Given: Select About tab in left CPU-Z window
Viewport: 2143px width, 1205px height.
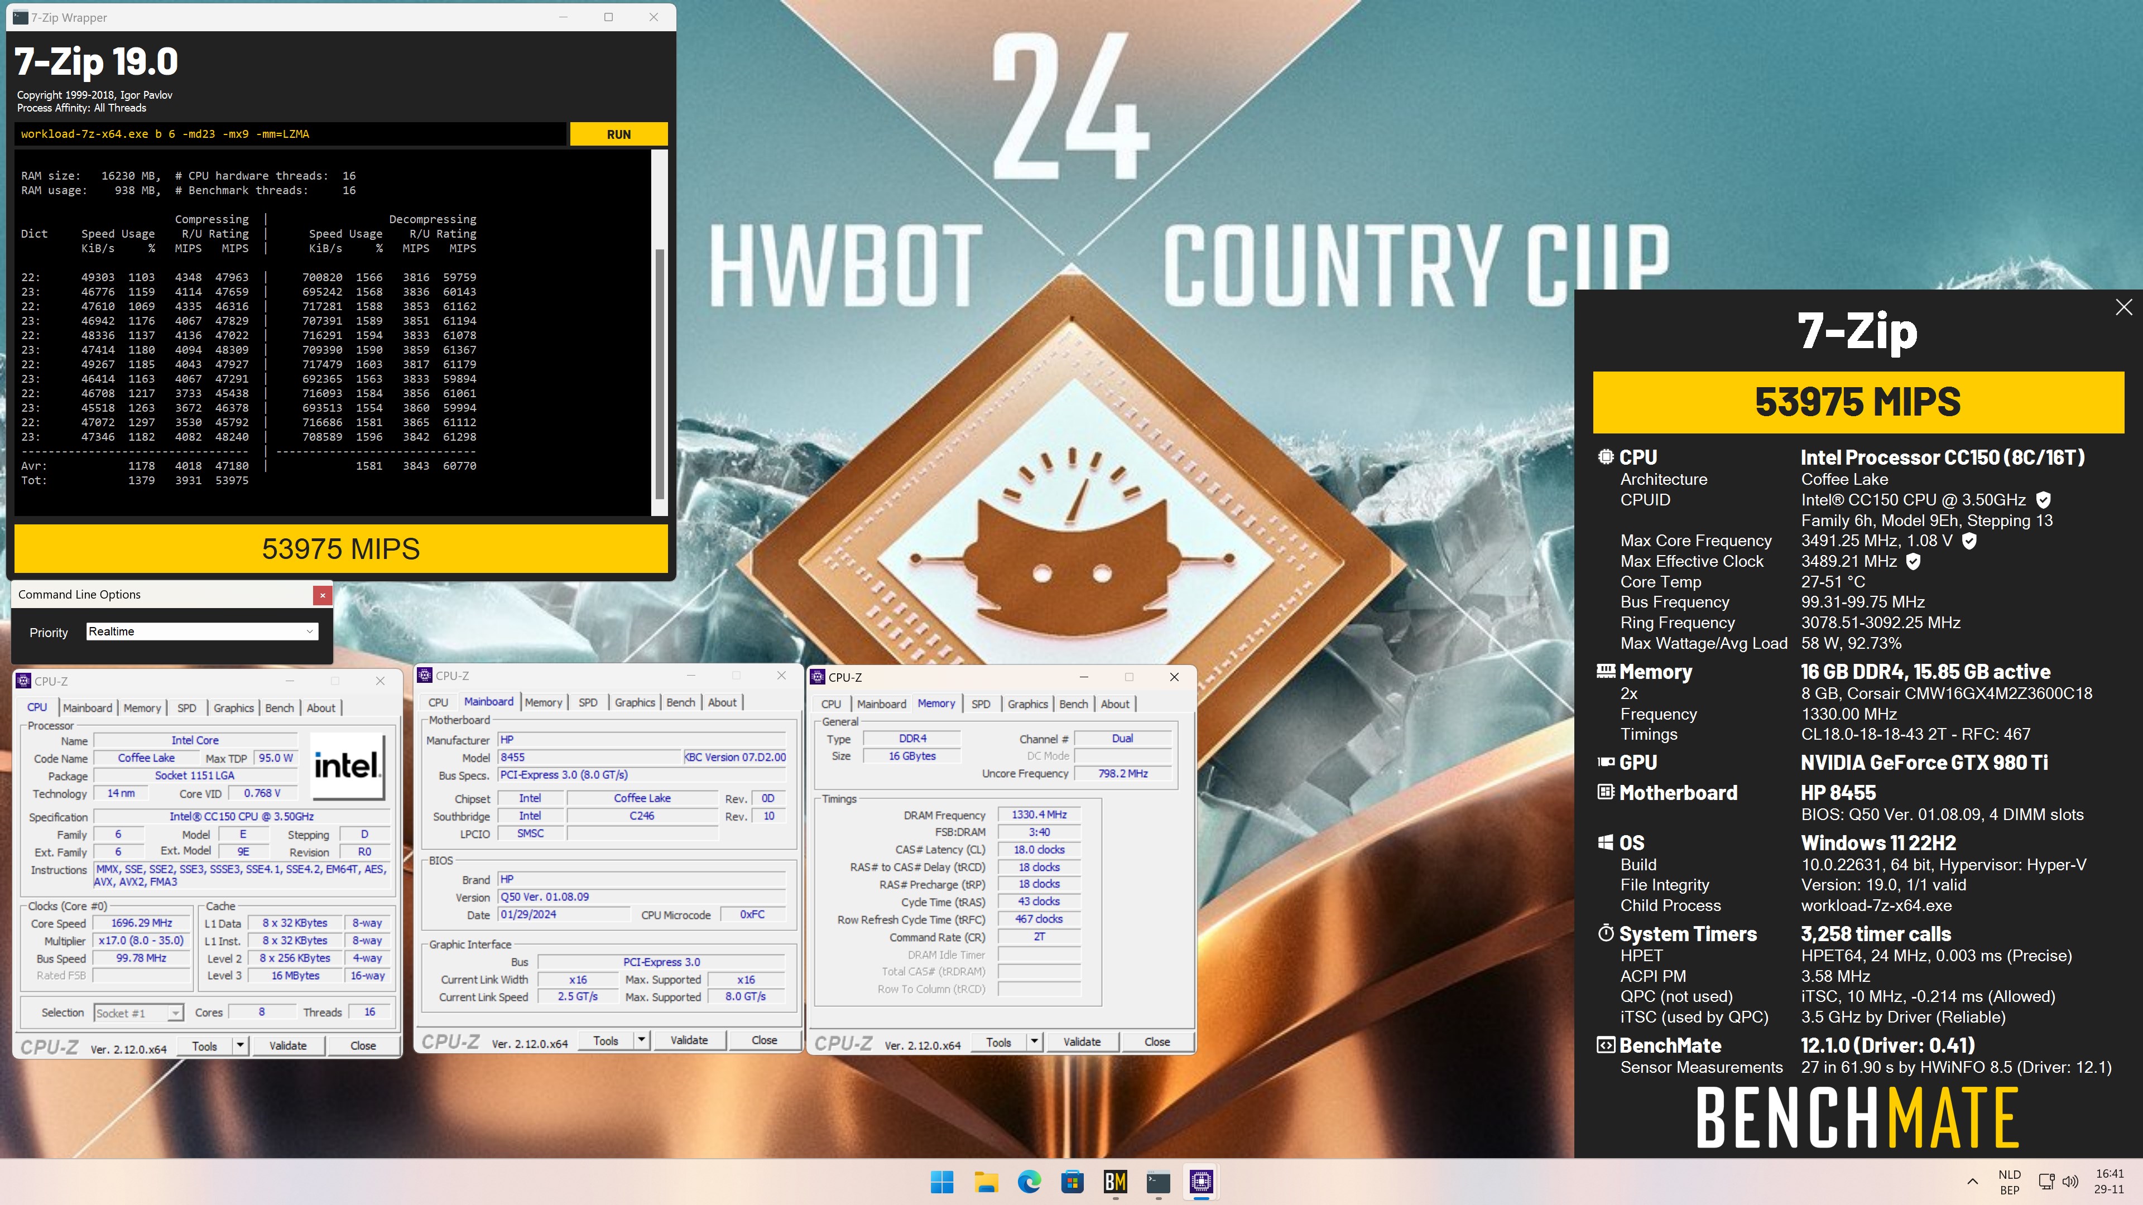Looking at the screenshot, I should click(x=321, y=708).
